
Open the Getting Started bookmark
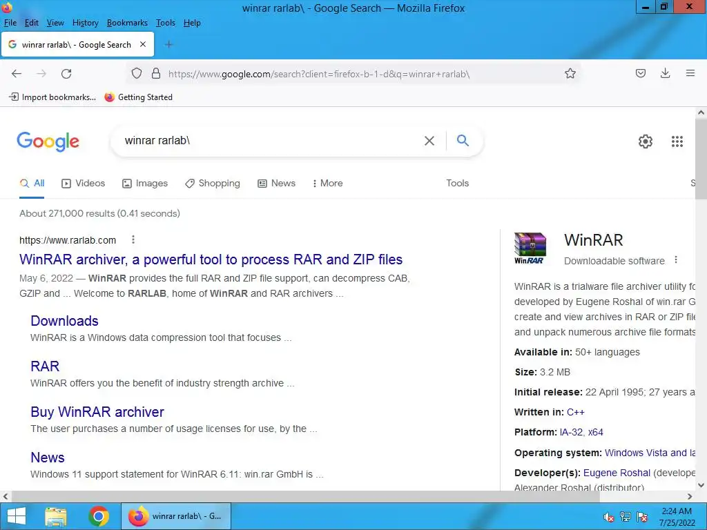[x=138, y=97]
